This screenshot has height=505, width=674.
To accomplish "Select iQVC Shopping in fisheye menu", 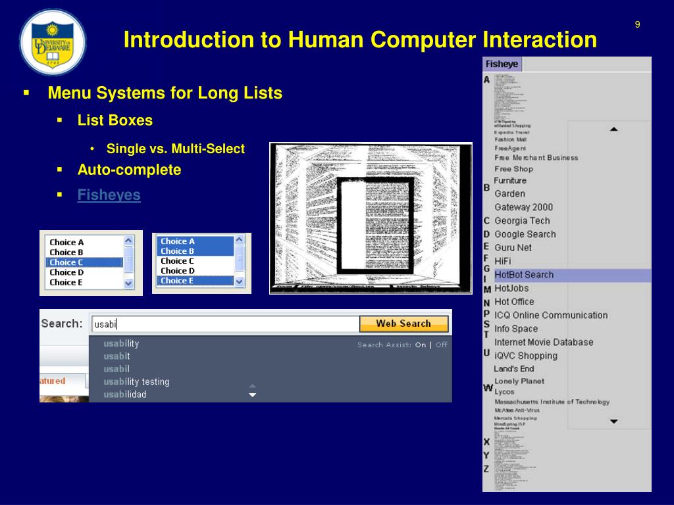I will tap(526, 356).
